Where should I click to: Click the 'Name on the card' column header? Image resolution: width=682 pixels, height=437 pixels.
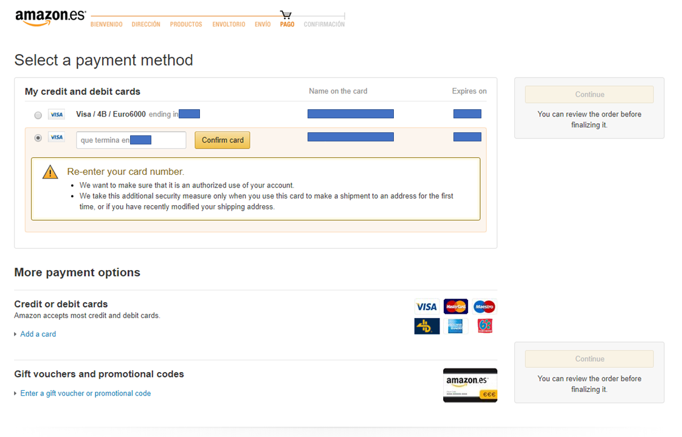tap(338, 91)
